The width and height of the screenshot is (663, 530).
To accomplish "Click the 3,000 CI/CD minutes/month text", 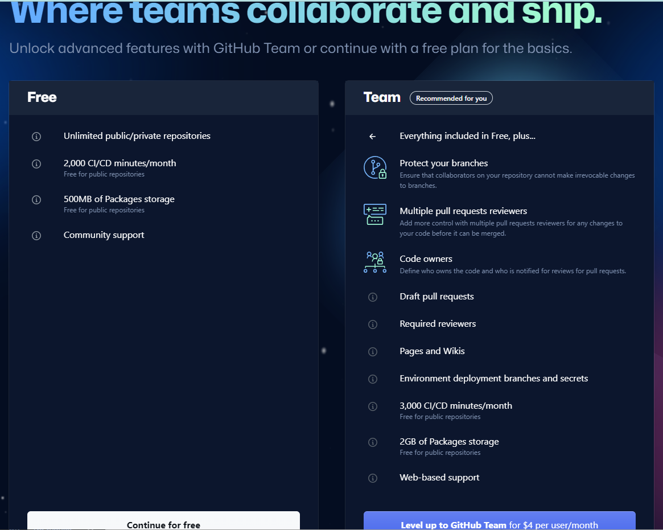I will pos(455,406).
